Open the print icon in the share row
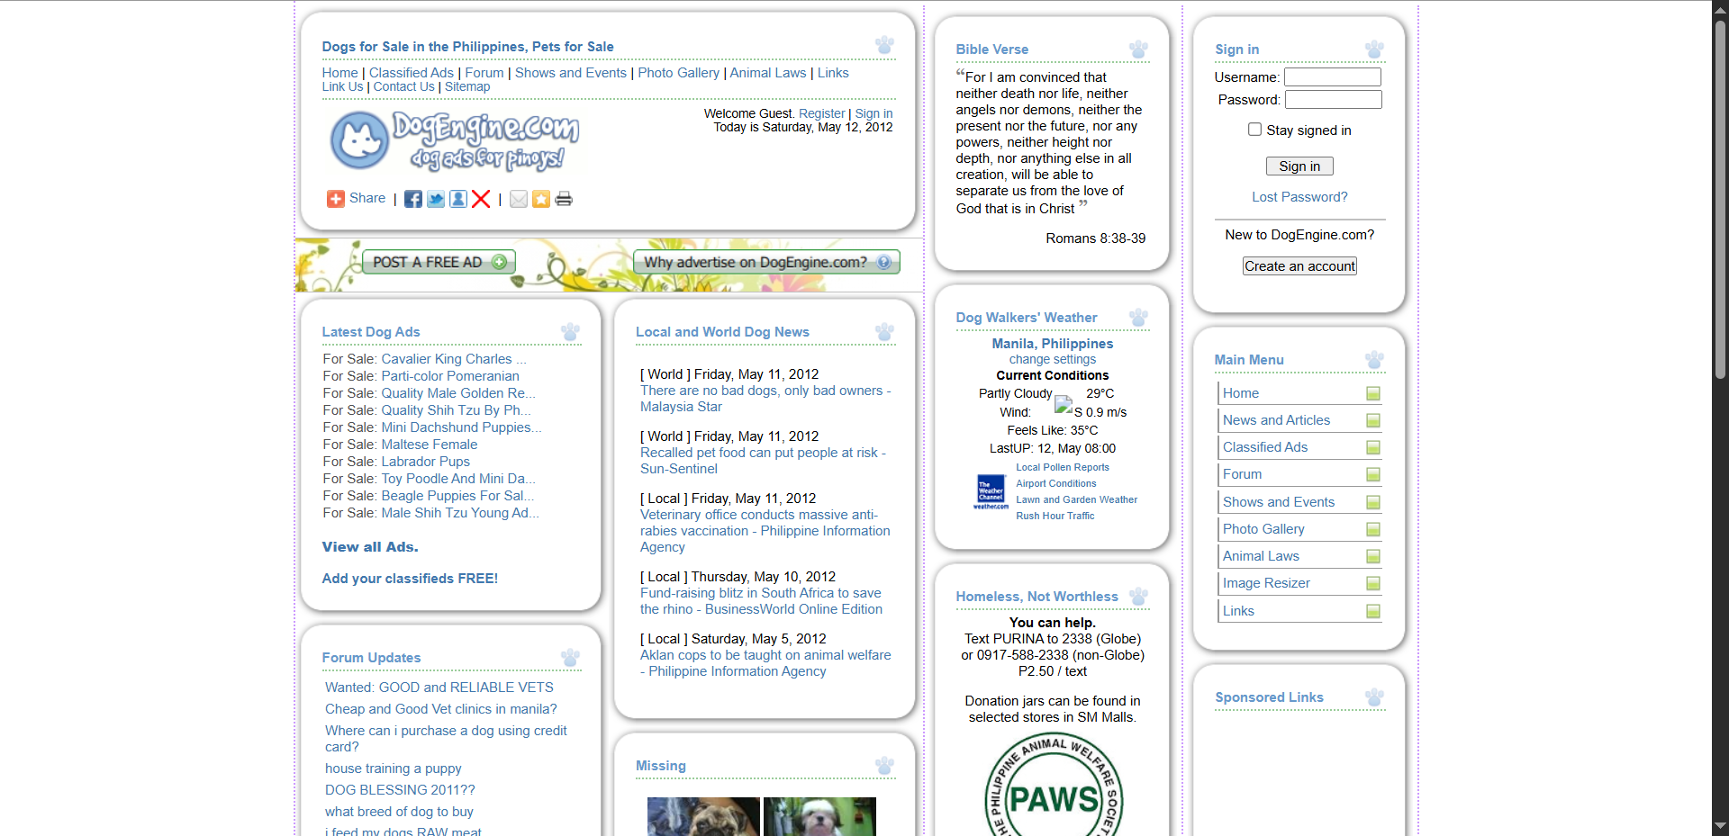Screen dimensions: 1729x836 tap(564, 199)
